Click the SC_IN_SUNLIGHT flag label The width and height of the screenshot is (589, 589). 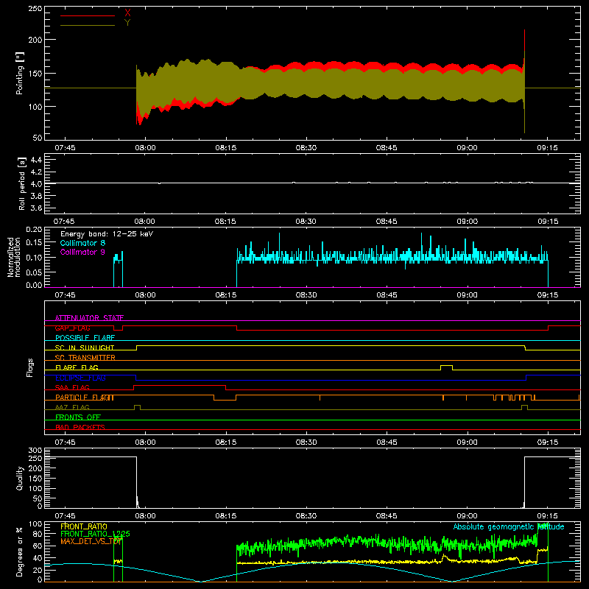85,348
